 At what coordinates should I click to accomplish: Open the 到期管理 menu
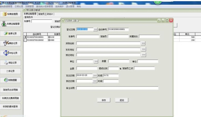(x=29, y=6)
